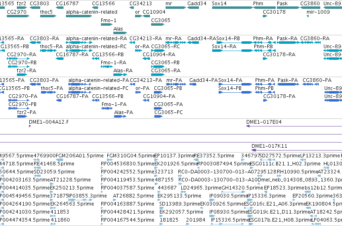This screenshot has height=226, width=342.
Task: Open the CG30178 gene label
Action: (x=274, y=12)
